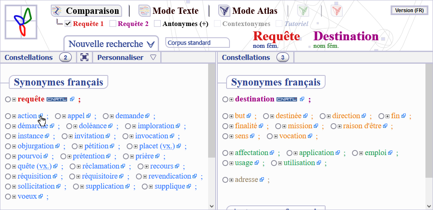Tick the Antonymes (+) checkbox

coord(157,24)
